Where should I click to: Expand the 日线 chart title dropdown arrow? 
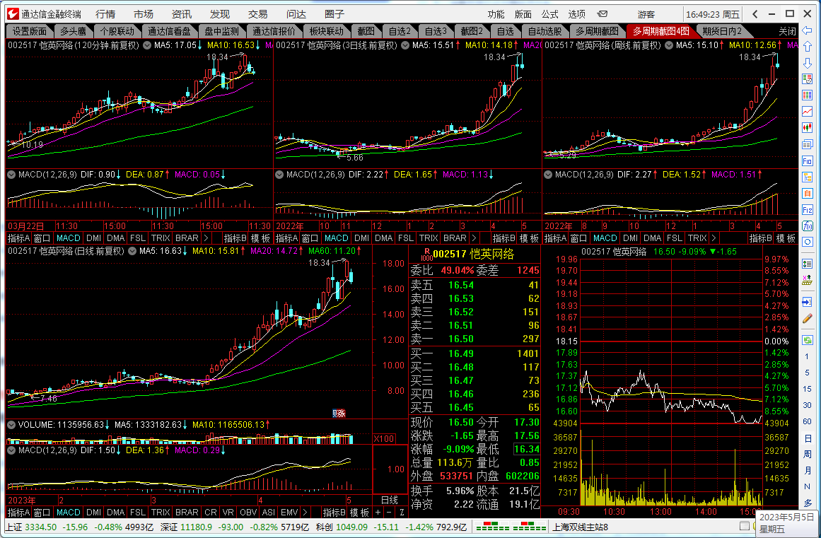click(x=132, y=251)
